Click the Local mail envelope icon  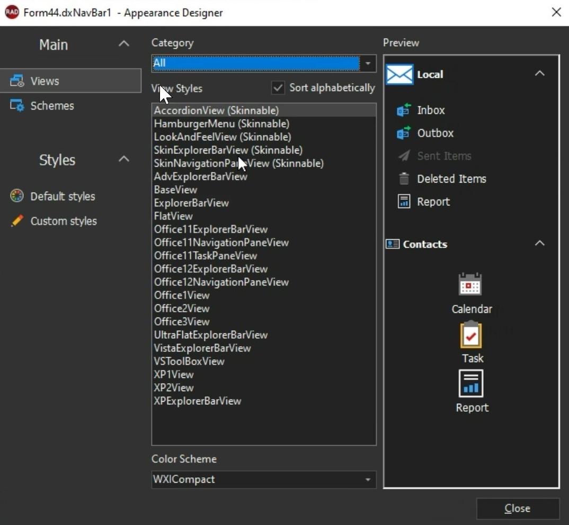pyautogui.click(x=398, y=74)
